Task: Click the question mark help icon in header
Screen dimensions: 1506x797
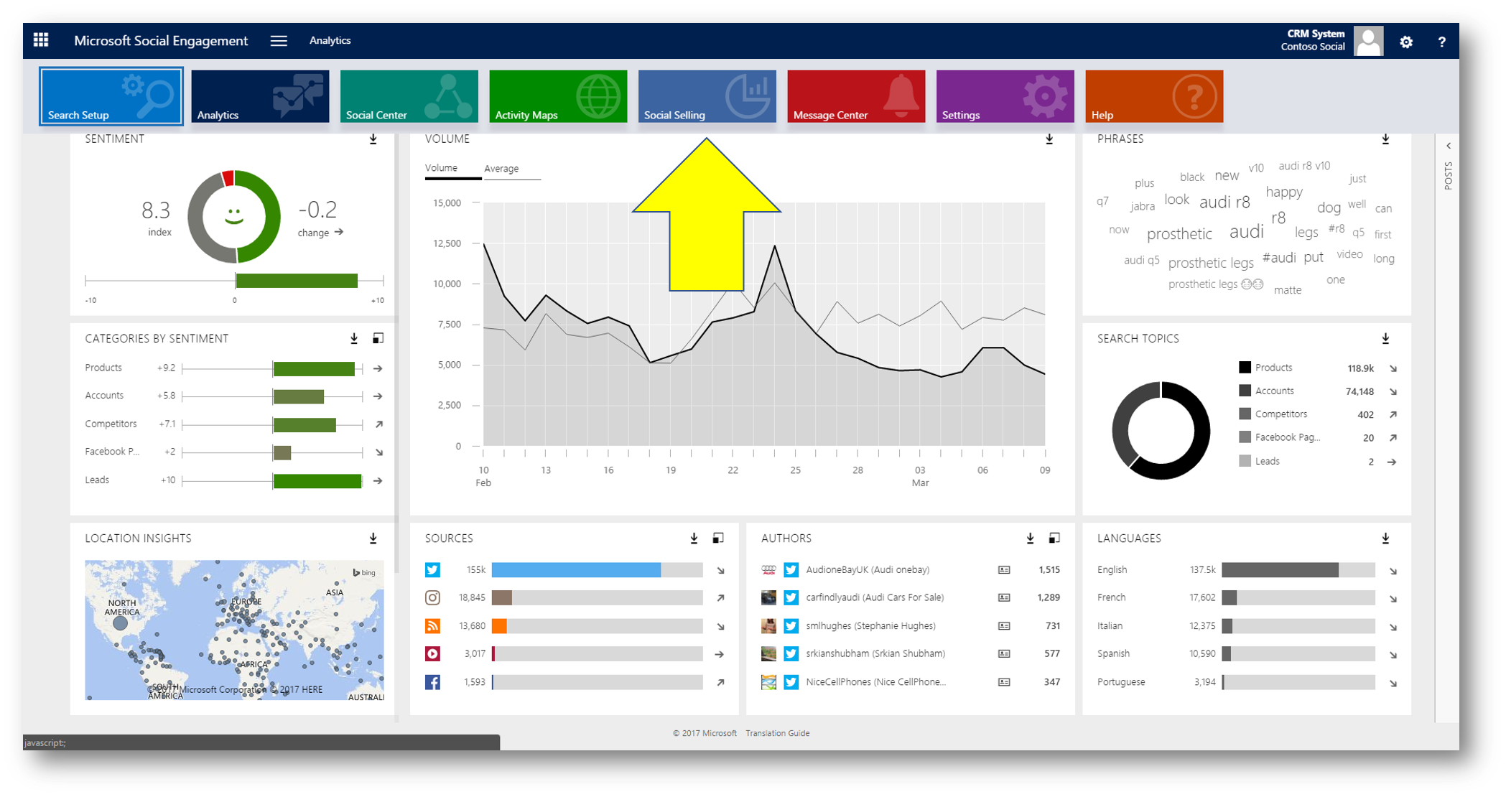Action: coord(1441,42)
